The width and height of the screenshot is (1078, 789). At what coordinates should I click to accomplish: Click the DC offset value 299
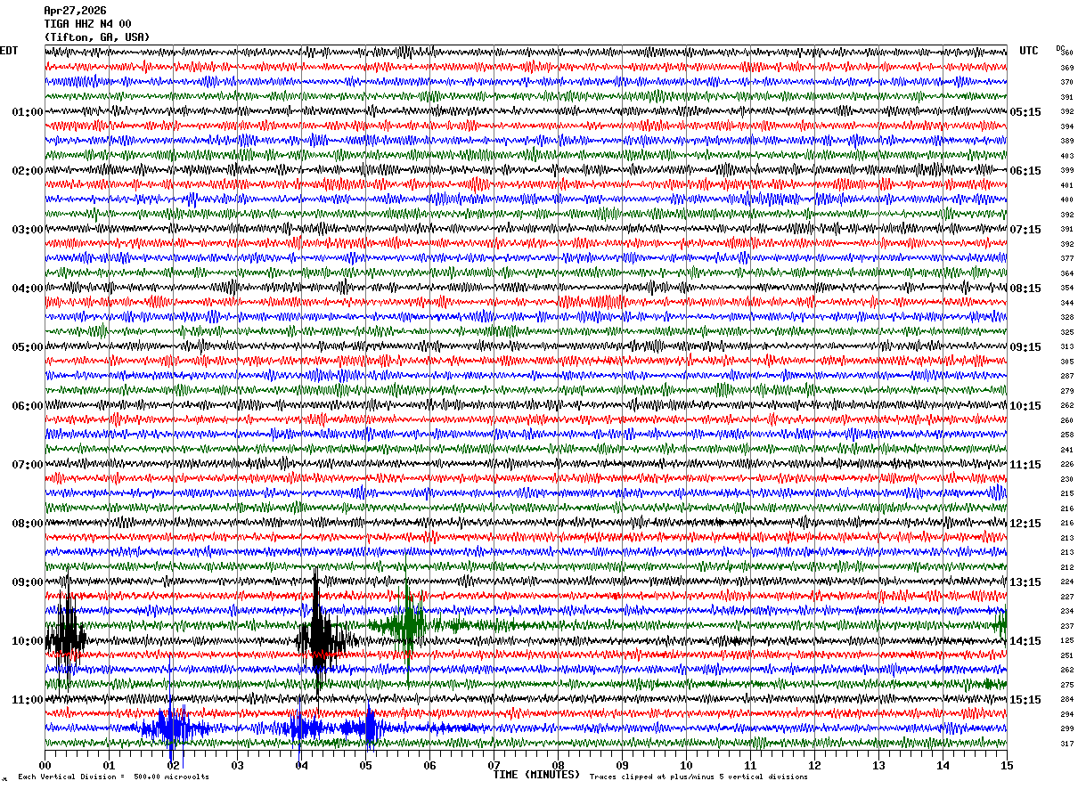1066,728
